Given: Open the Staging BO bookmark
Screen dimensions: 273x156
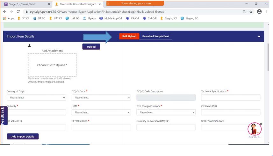Looking at the screenshot, I should pyautogui.click(x=190, y=18).
